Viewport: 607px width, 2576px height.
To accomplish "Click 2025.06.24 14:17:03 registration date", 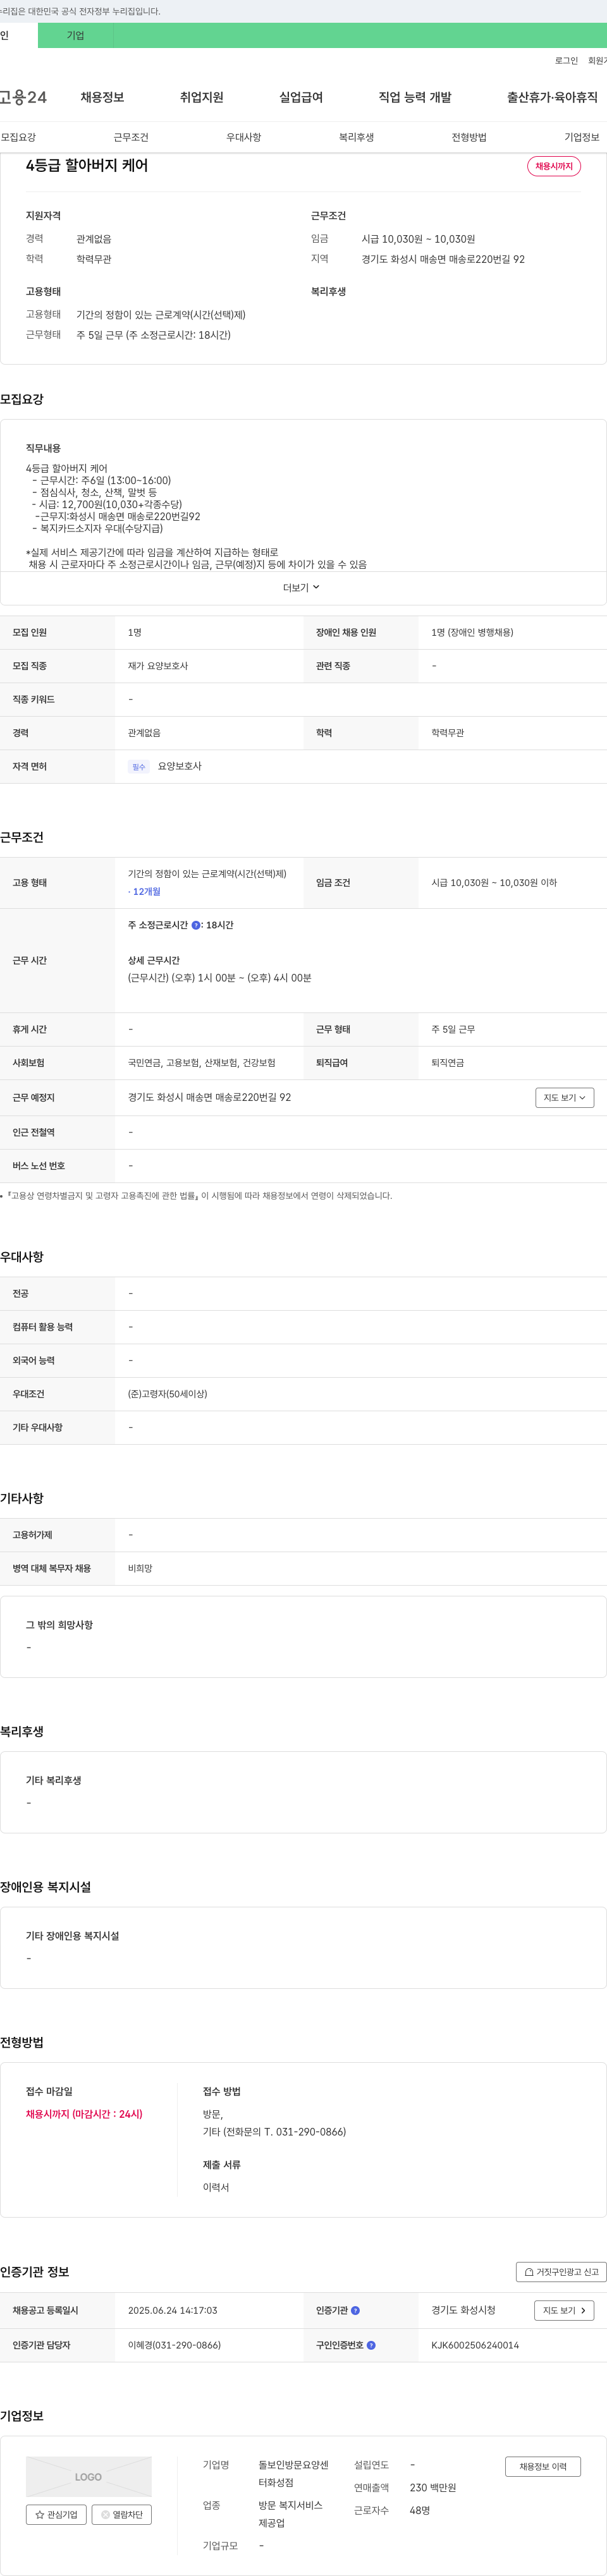I will click(172, 2310).
